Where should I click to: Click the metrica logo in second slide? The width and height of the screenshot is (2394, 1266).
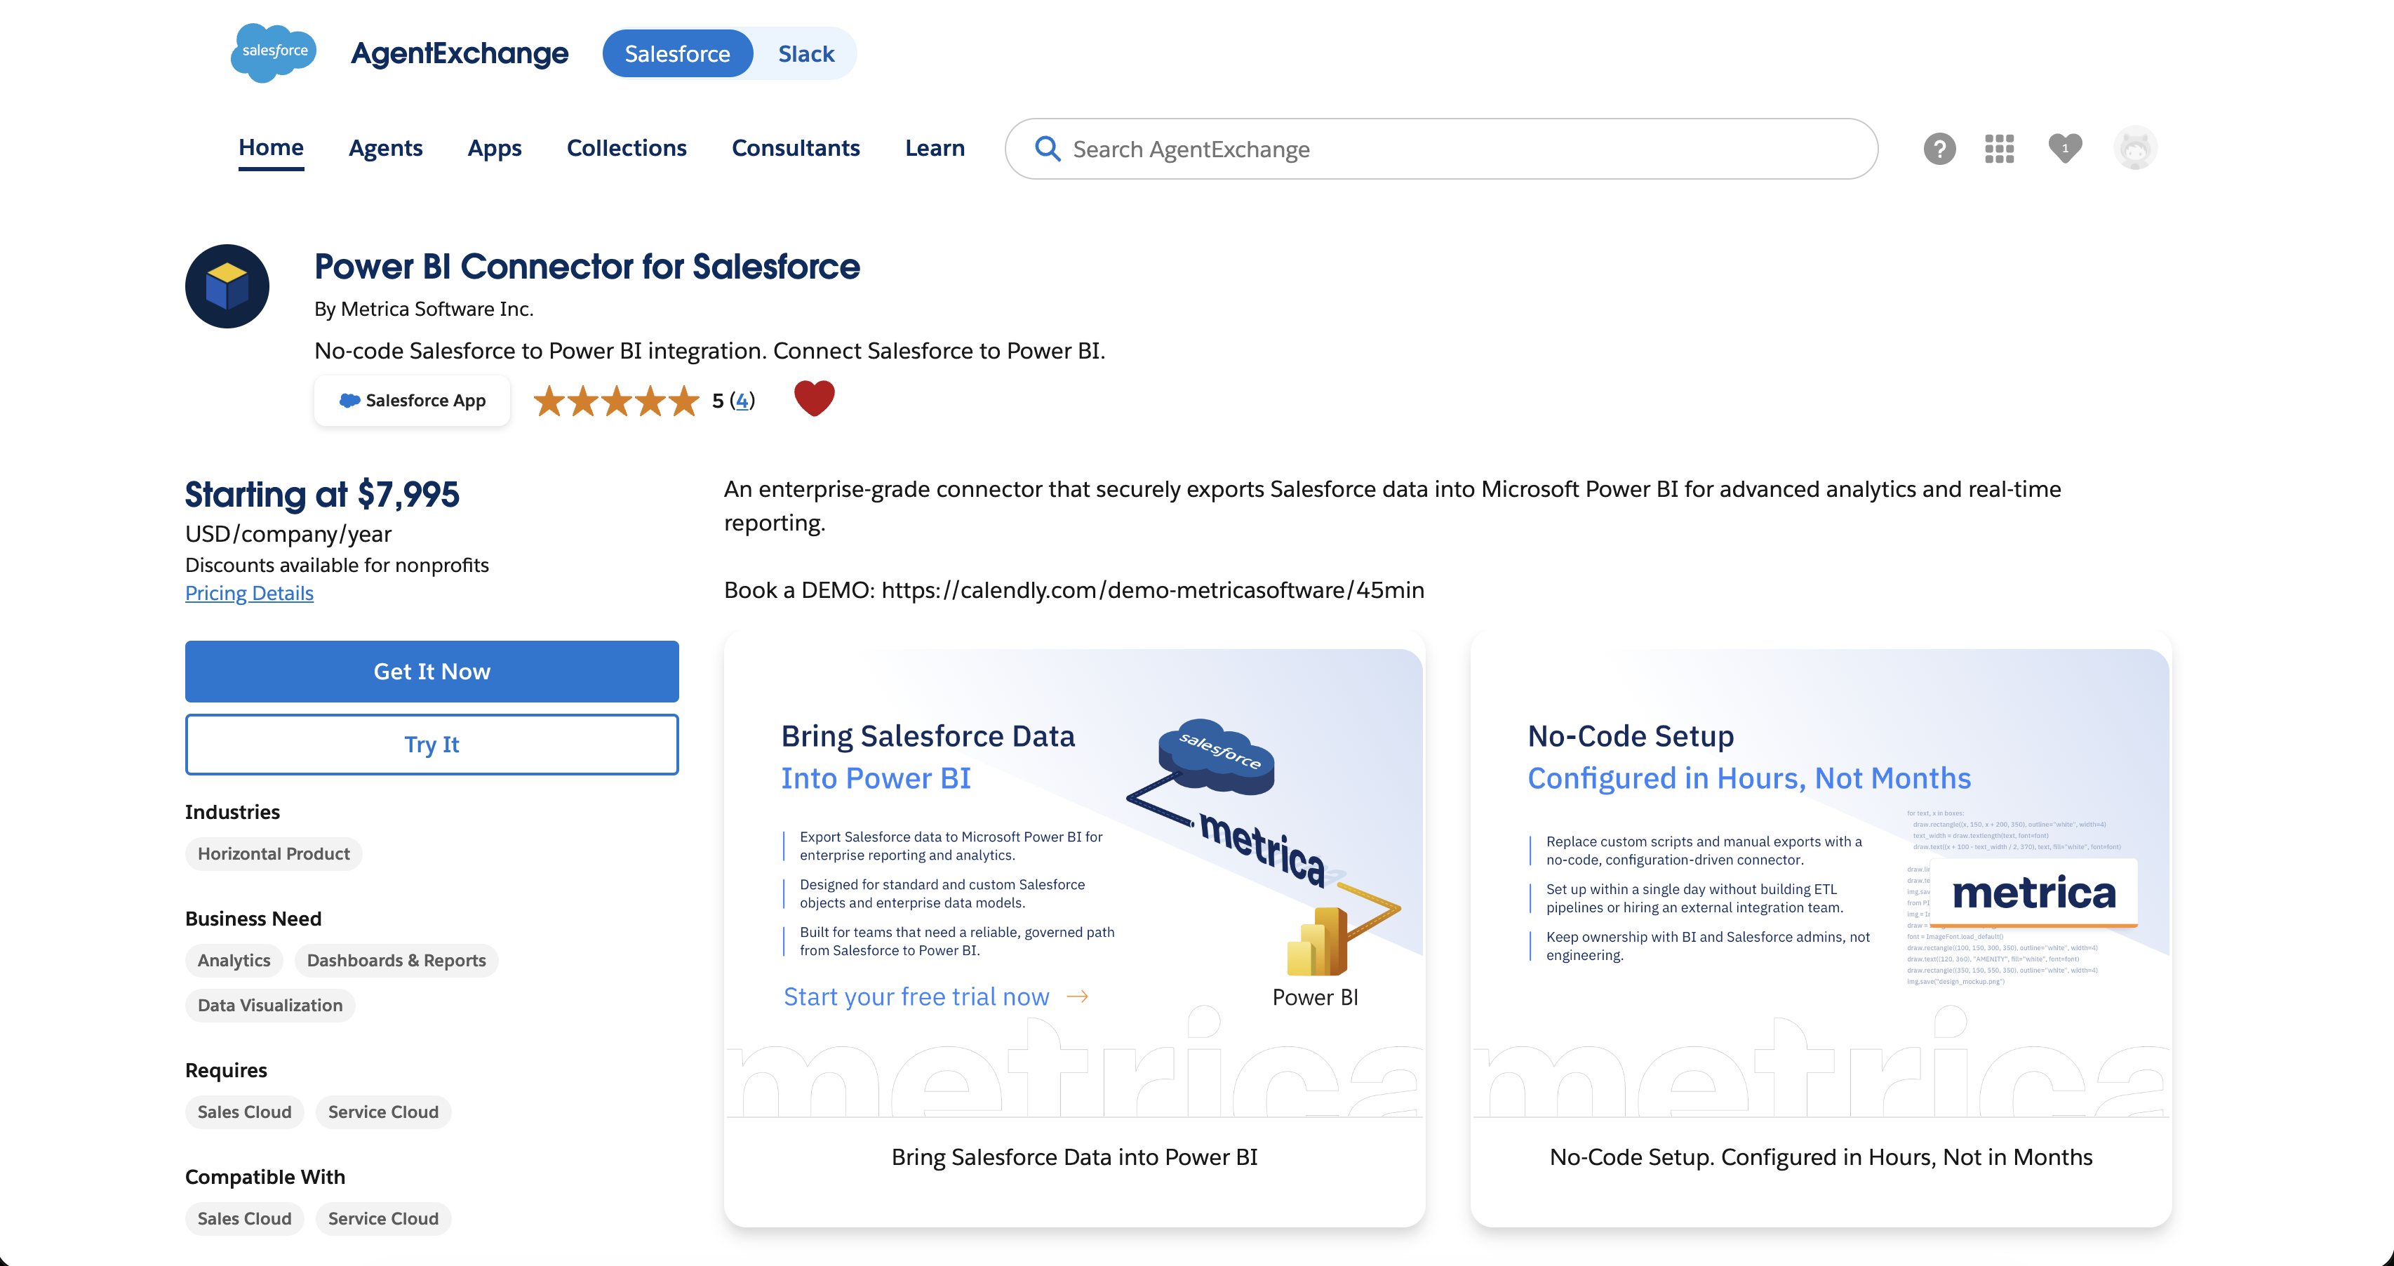tap(2033, 893)
